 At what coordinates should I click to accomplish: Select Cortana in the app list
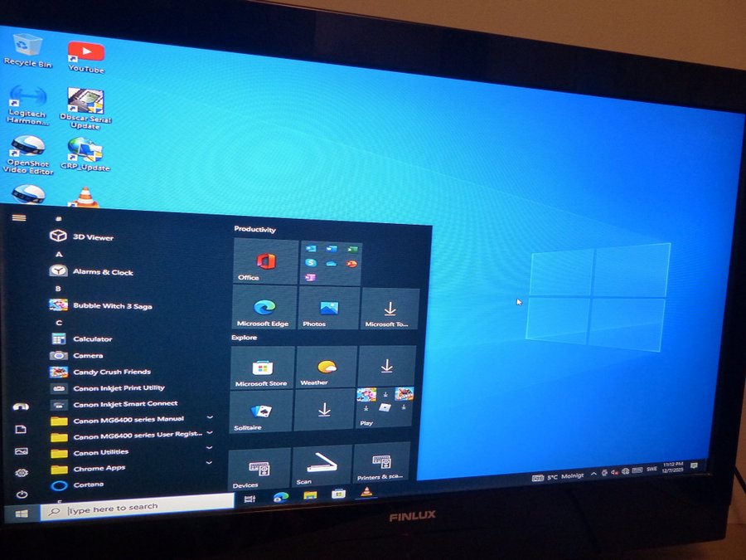(88, 485)
